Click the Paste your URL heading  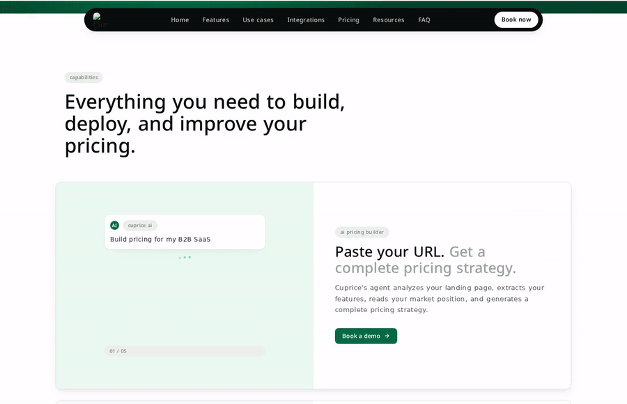(426, 260)
